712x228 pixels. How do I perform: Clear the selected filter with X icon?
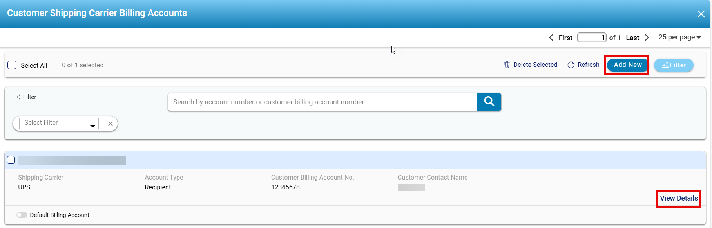111,124
